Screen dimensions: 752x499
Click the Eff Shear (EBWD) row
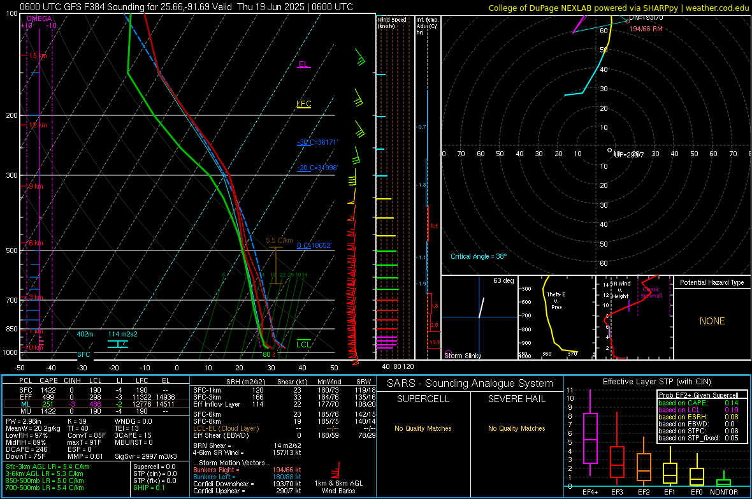[284, 435]
